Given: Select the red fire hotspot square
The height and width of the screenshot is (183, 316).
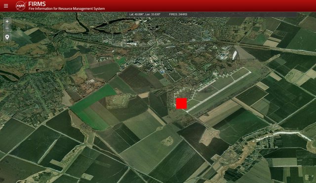Looking at the screenshot, I should (181, 103).
